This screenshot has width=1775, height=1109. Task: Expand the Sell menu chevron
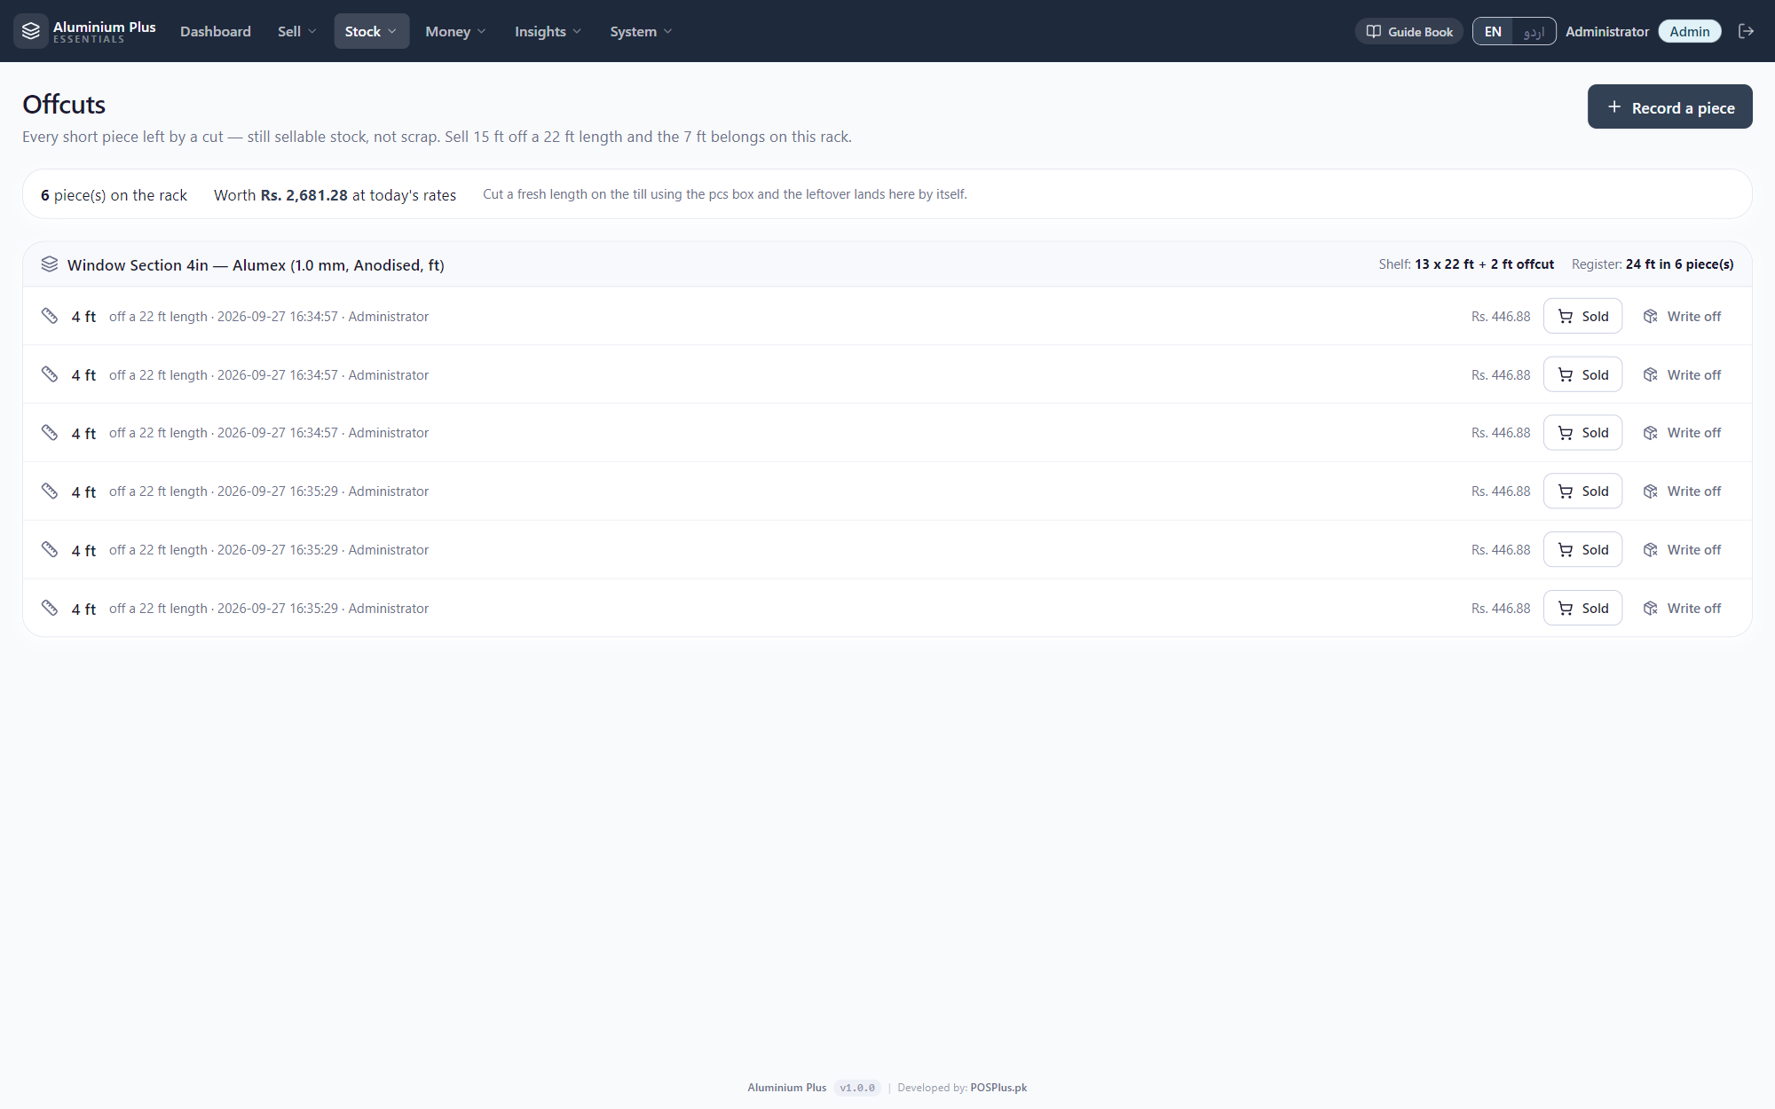click(312, 31)
